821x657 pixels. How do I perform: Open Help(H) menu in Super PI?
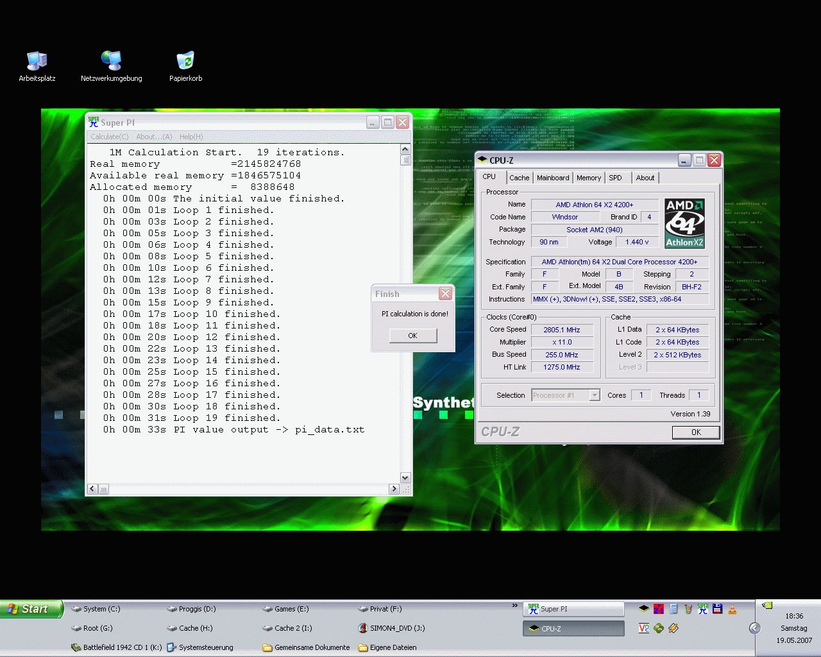[x=191, y=137]
